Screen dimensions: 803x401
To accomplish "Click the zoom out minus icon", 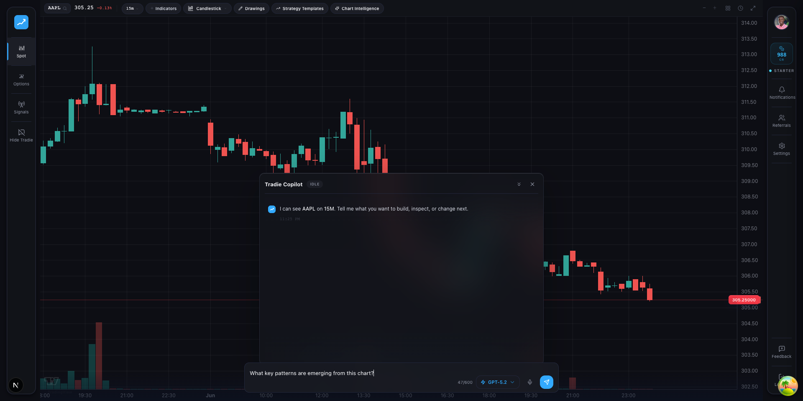I will pos(704,8).
